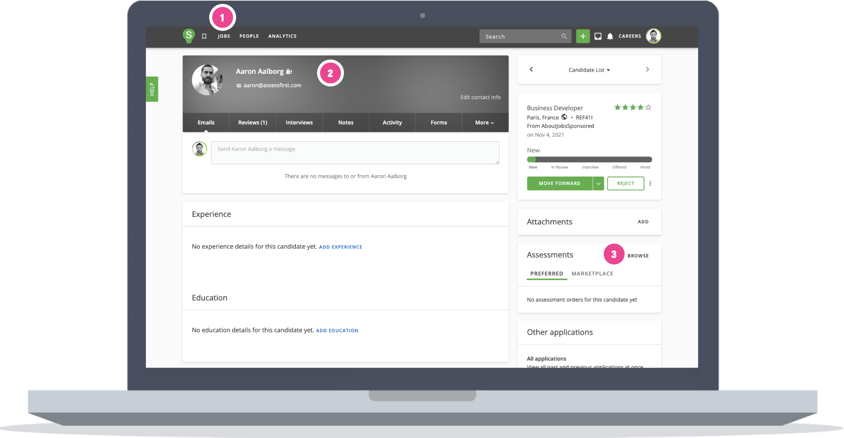The image size is (844, 438).
Task: Expand the More tab dropdown
Action: coord(485,122)
